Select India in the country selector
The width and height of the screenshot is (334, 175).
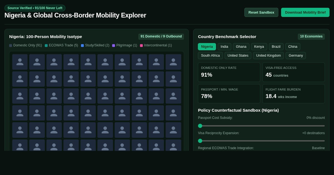(224, 47)
